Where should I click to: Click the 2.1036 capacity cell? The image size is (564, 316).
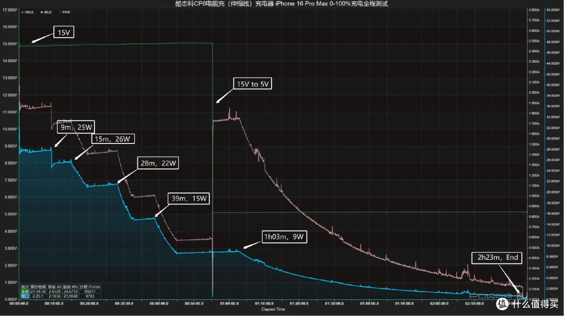coord(55,296)
